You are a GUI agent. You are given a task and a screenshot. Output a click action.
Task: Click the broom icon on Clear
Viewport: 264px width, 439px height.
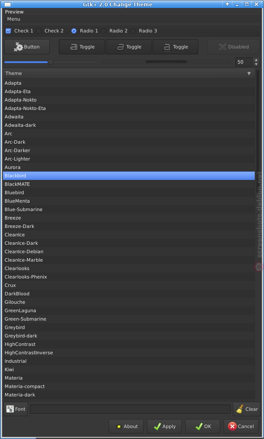[240, 409]
